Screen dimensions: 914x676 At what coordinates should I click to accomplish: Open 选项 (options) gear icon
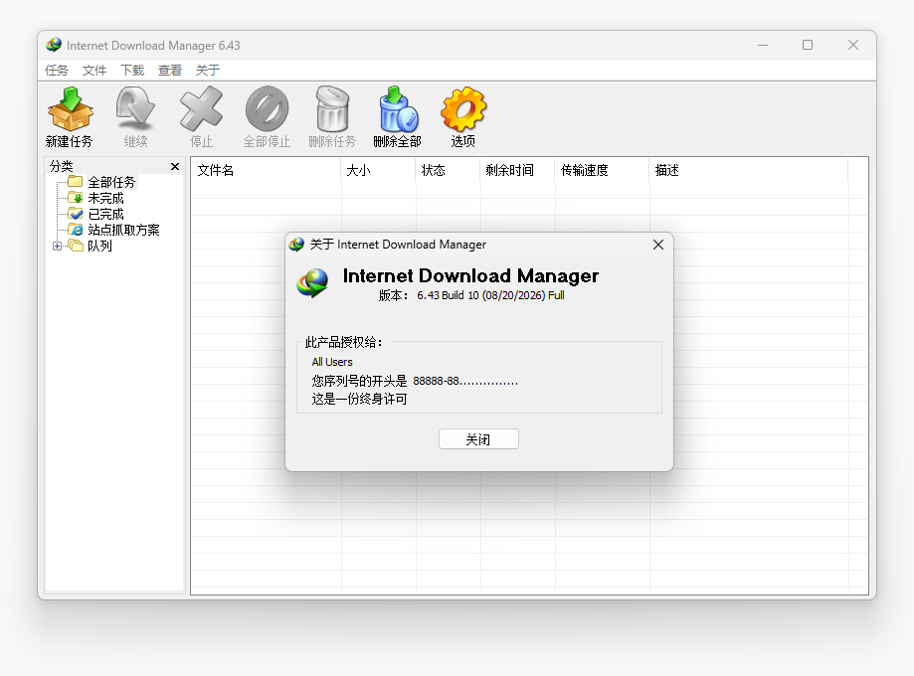click(x=463, y=109)
